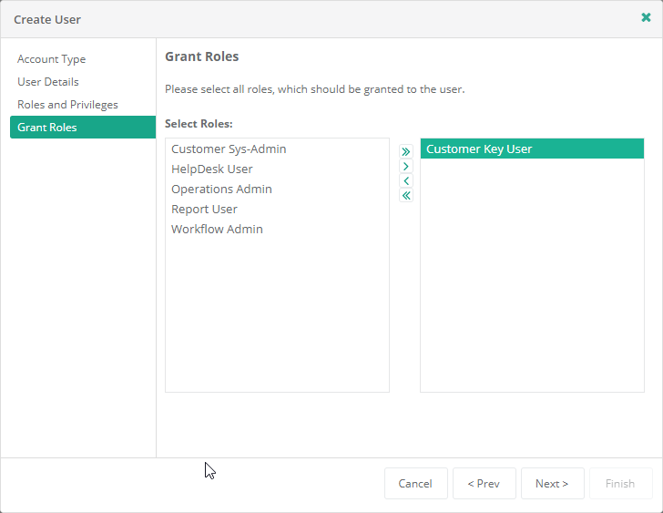
Task: Click the Finish button
Action: coord(620,484)
